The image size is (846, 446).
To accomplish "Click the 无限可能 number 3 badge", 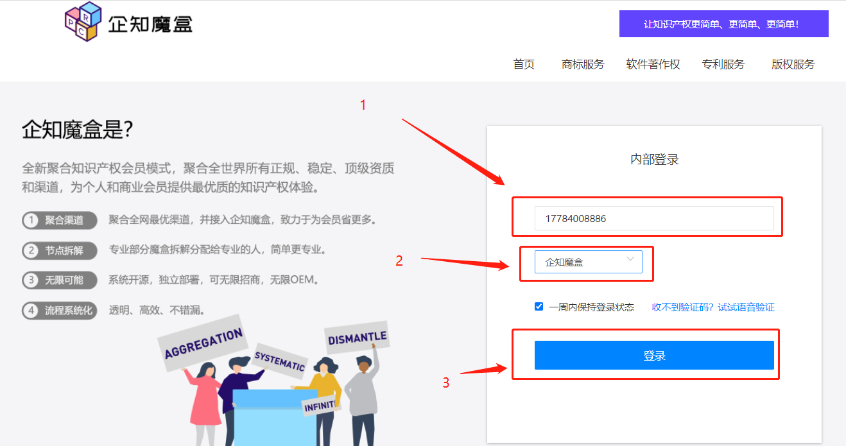I will 59,280.
